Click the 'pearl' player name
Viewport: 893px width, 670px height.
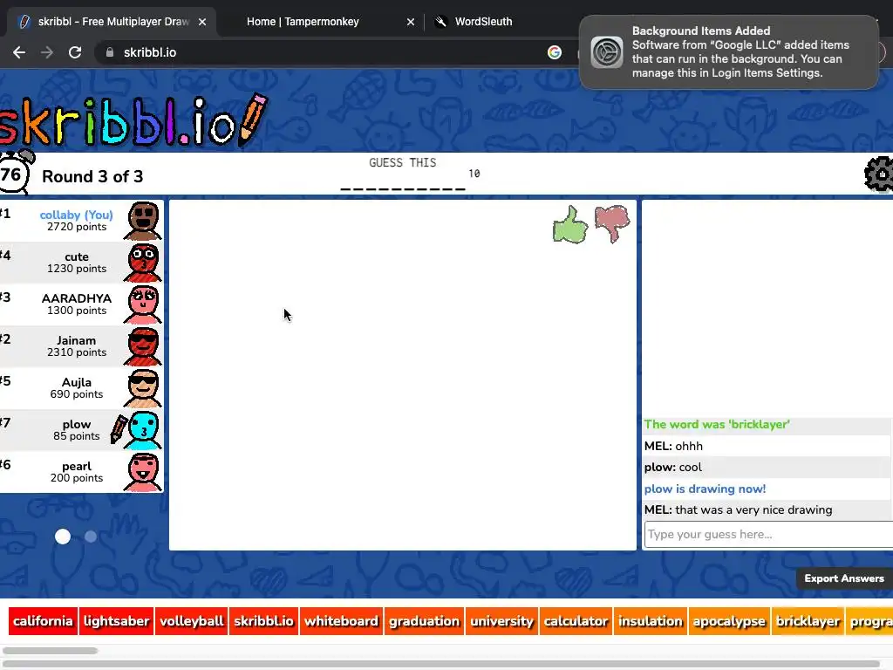[77, 467]
